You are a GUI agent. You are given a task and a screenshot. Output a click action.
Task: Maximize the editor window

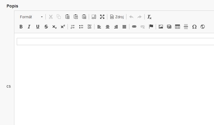tap(102, 17)
